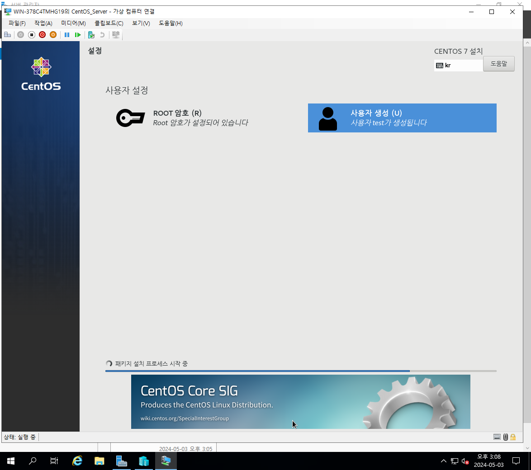Click the VM connection window title icon
The image size is (531, 470).
point(7,11)
